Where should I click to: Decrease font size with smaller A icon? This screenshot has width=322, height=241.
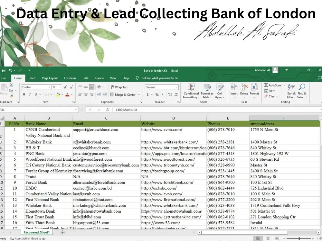[71, 87]
